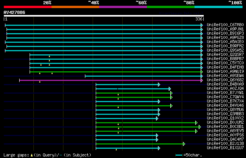The width and height of the screenshot is (246, 158).
Task: Select the UniRef100_Q2QSR7 label
Action: point(225,55)
